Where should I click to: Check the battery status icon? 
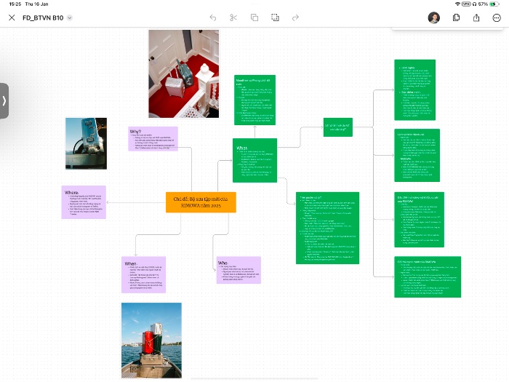[x=494, y=4]
